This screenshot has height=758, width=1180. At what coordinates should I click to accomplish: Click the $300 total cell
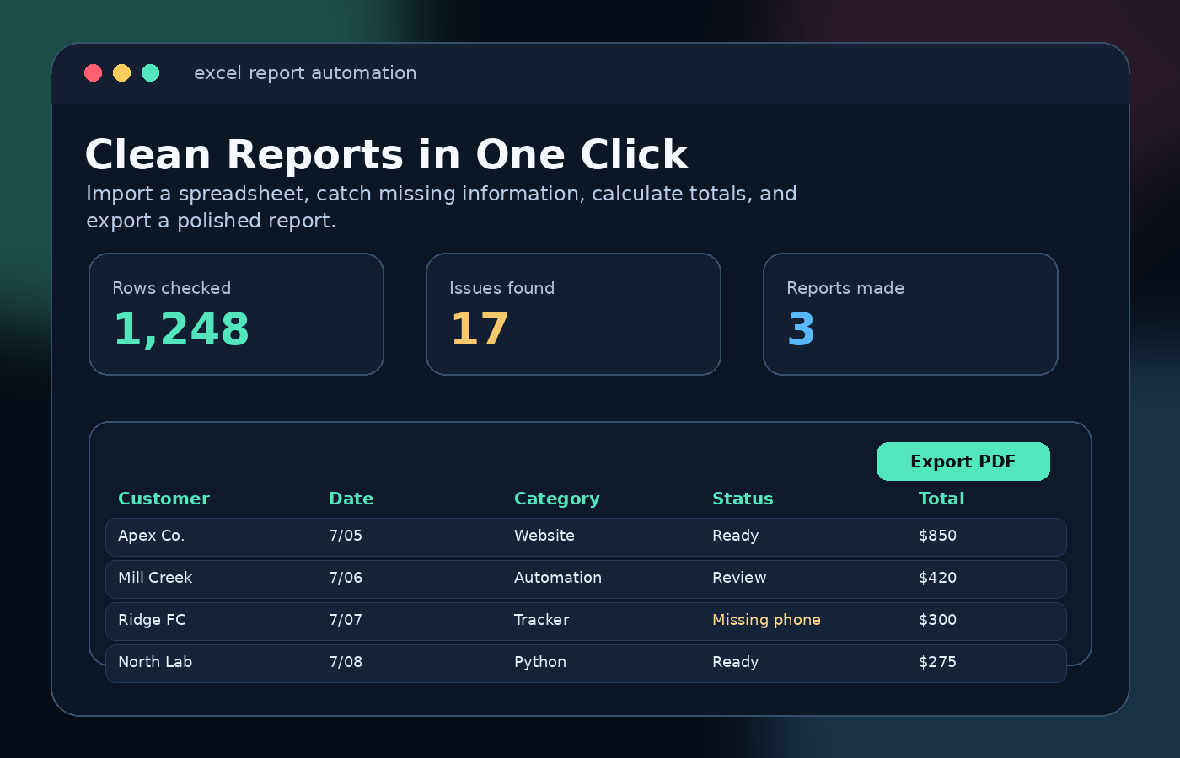(x=937, y=620)
